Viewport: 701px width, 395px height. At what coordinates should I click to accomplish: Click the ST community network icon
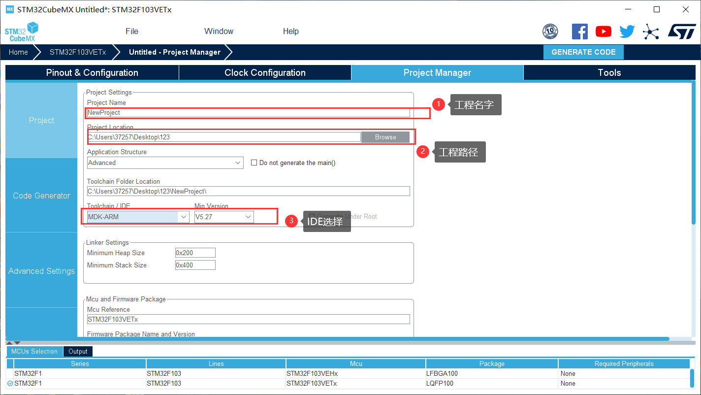[x=651, y=33]
